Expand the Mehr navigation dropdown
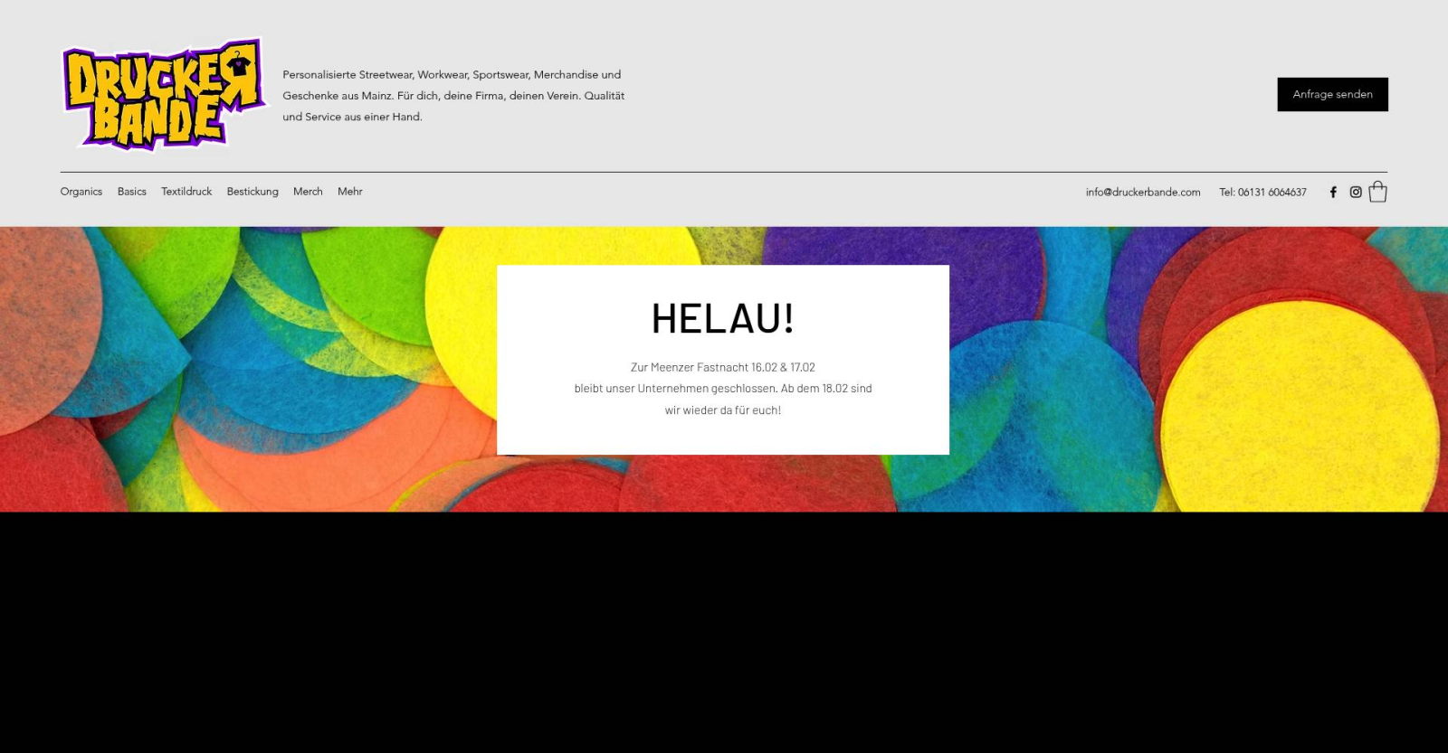This screenshot has height=753, width=1448. [x=350, y=192]
